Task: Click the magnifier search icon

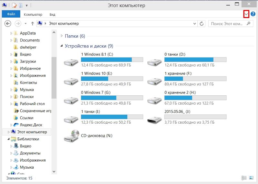Action: pos(248,23)
